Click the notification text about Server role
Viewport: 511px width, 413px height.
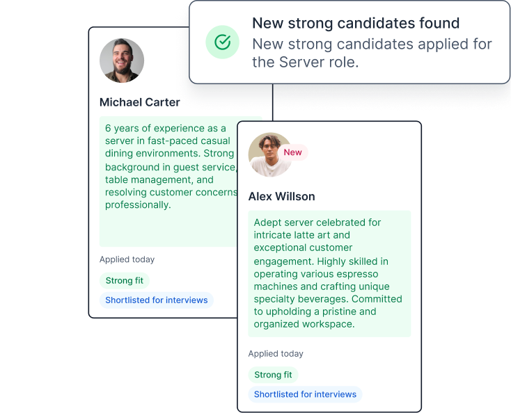(x=372, y=53)
